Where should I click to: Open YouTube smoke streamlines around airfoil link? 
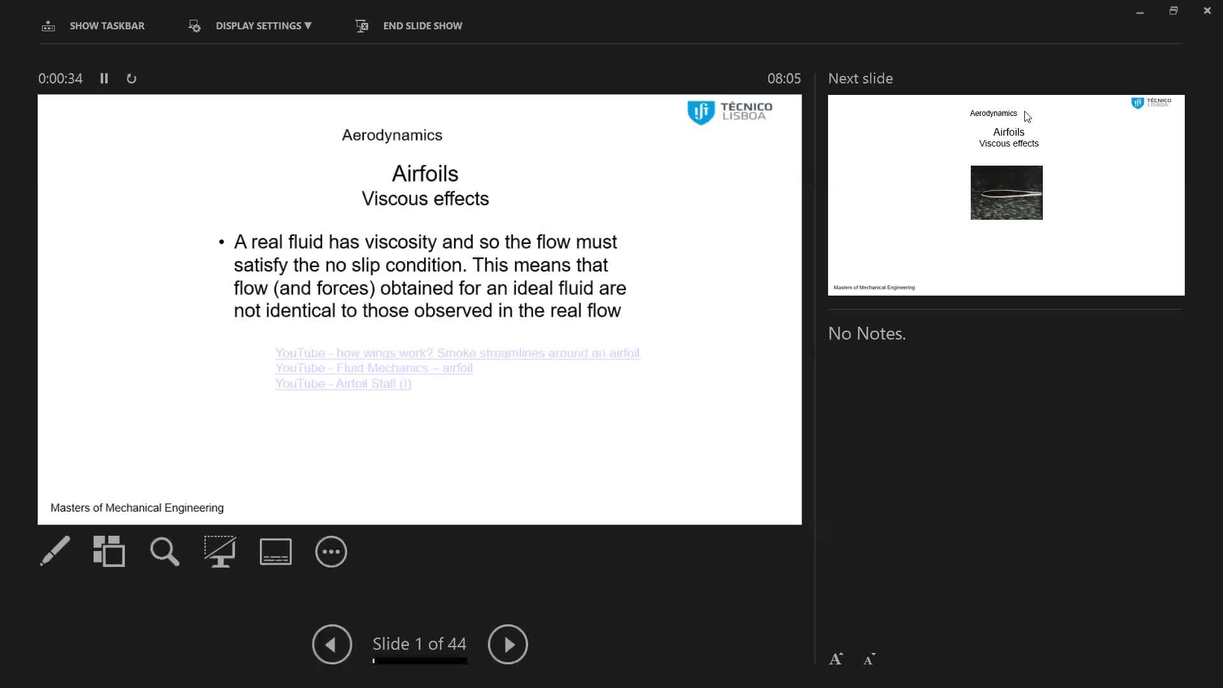(457, 353)
